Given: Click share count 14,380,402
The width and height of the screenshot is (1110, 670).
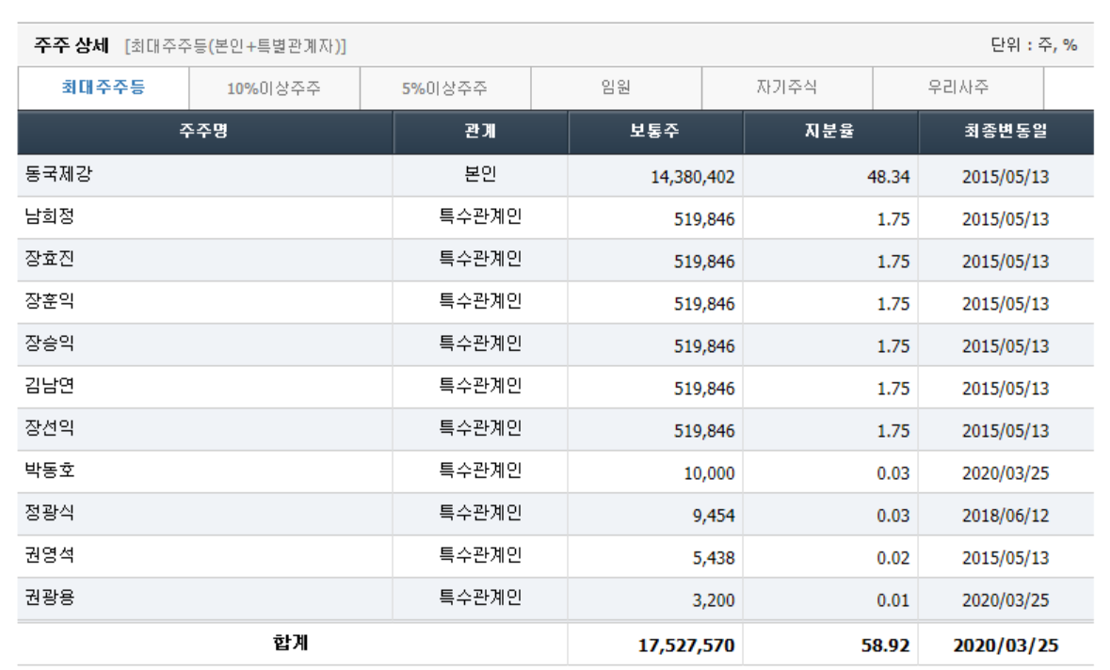Looking at the screenshot, I should click(692, 177).
